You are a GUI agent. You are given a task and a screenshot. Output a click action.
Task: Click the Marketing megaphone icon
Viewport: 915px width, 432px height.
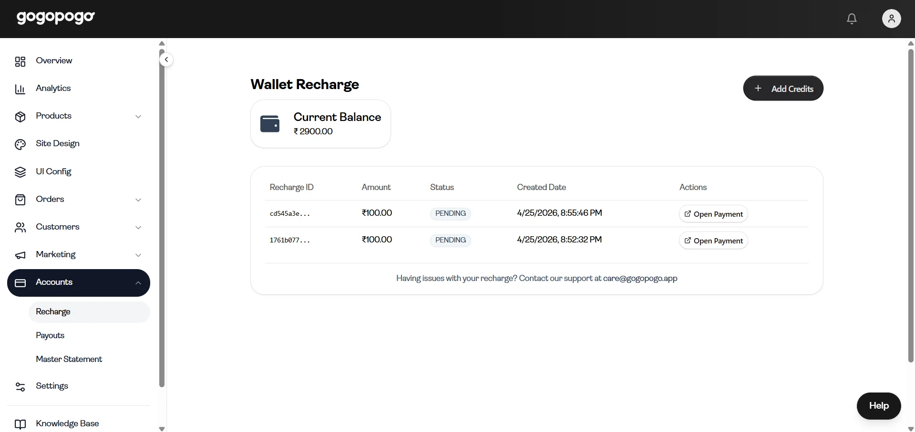pos(20,255)
